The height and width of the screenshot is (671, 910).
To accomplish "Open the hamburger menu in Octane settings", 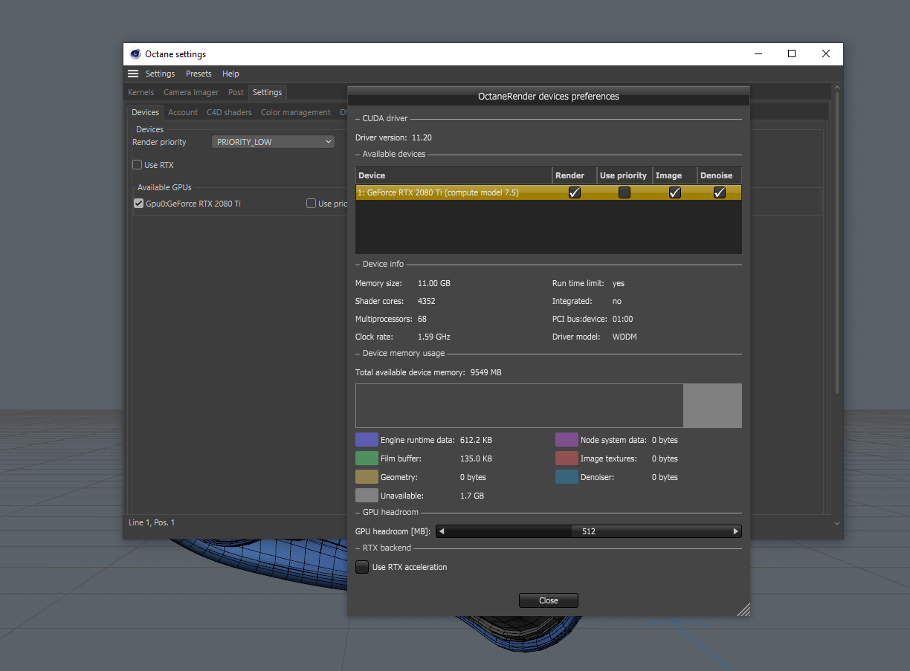I will click(x=133, y=74).
